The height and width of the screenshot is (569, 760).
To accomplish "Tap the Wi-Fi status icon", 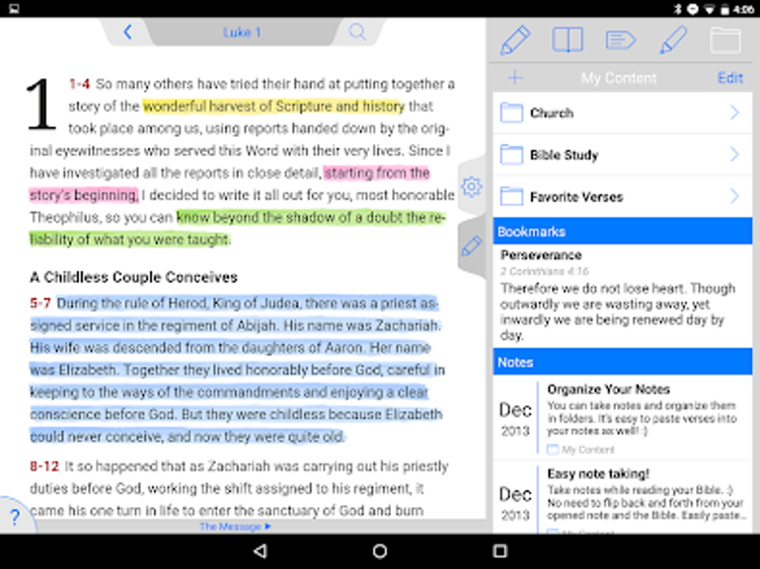I will tap(709, 9).
